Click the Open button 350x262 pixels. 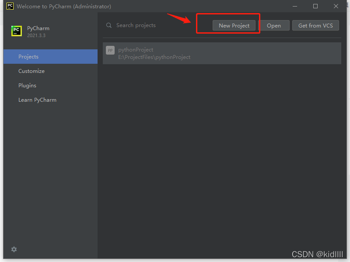tap(274, 25)
